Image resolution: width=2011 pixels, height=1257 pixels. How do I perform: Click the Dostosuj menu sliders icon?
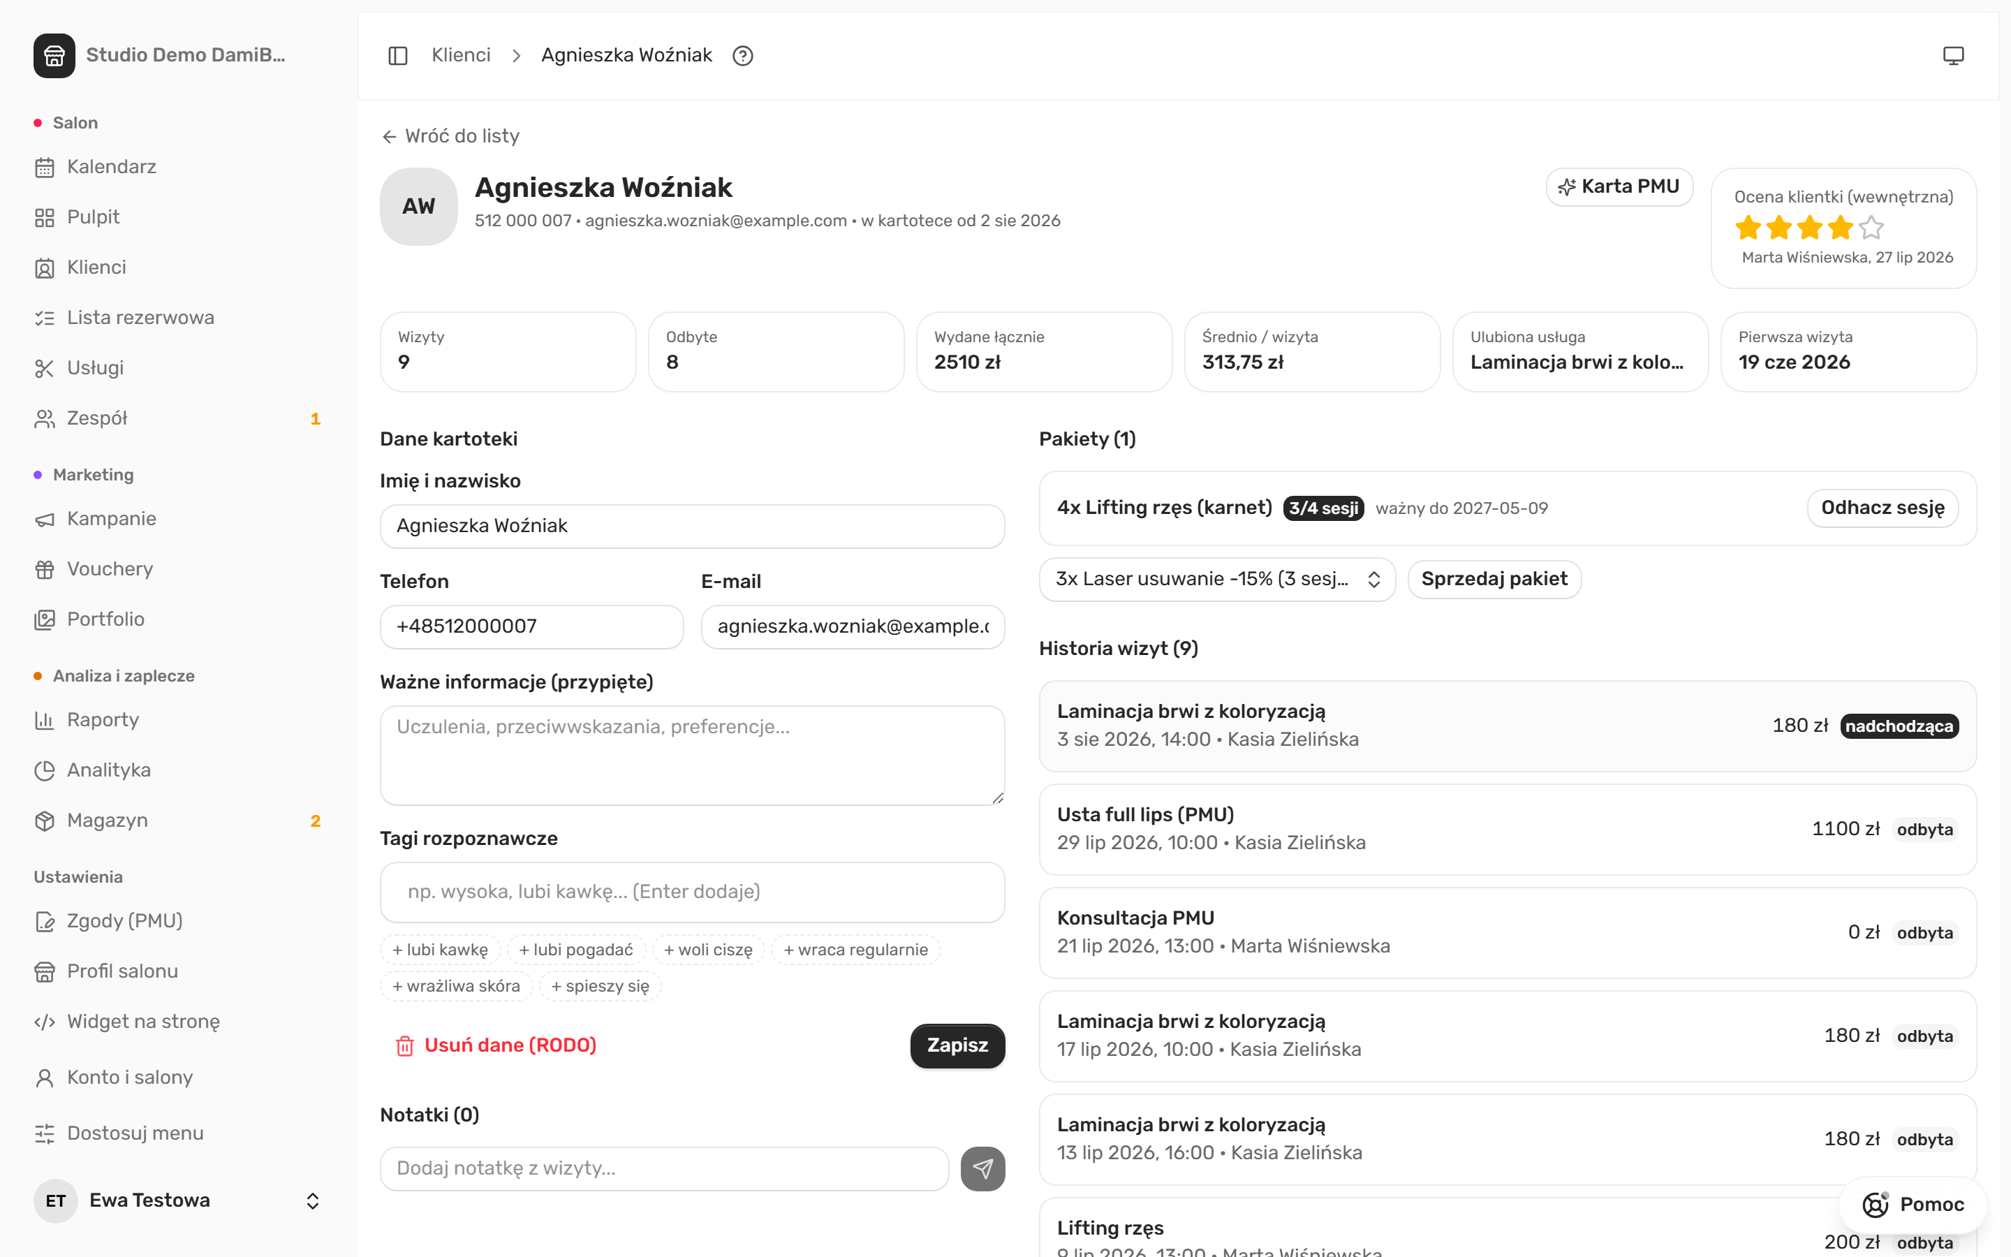click(45, 1134)
